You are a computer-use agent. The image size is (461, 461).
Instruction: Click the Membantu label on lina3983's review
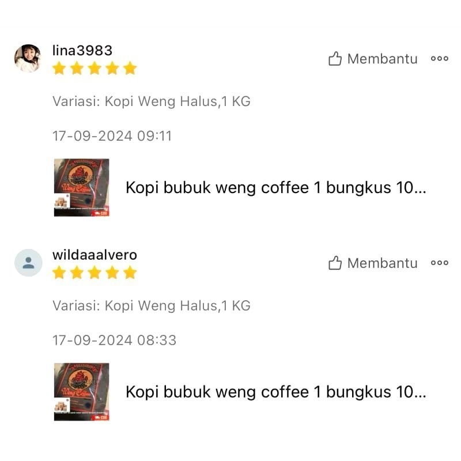pyautogui.click(x=382, y=59)
